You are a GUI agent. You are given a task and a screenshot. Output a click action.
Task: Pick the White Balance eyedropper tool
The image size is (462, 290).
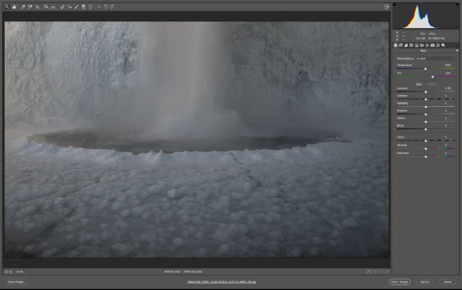point(23,7)
